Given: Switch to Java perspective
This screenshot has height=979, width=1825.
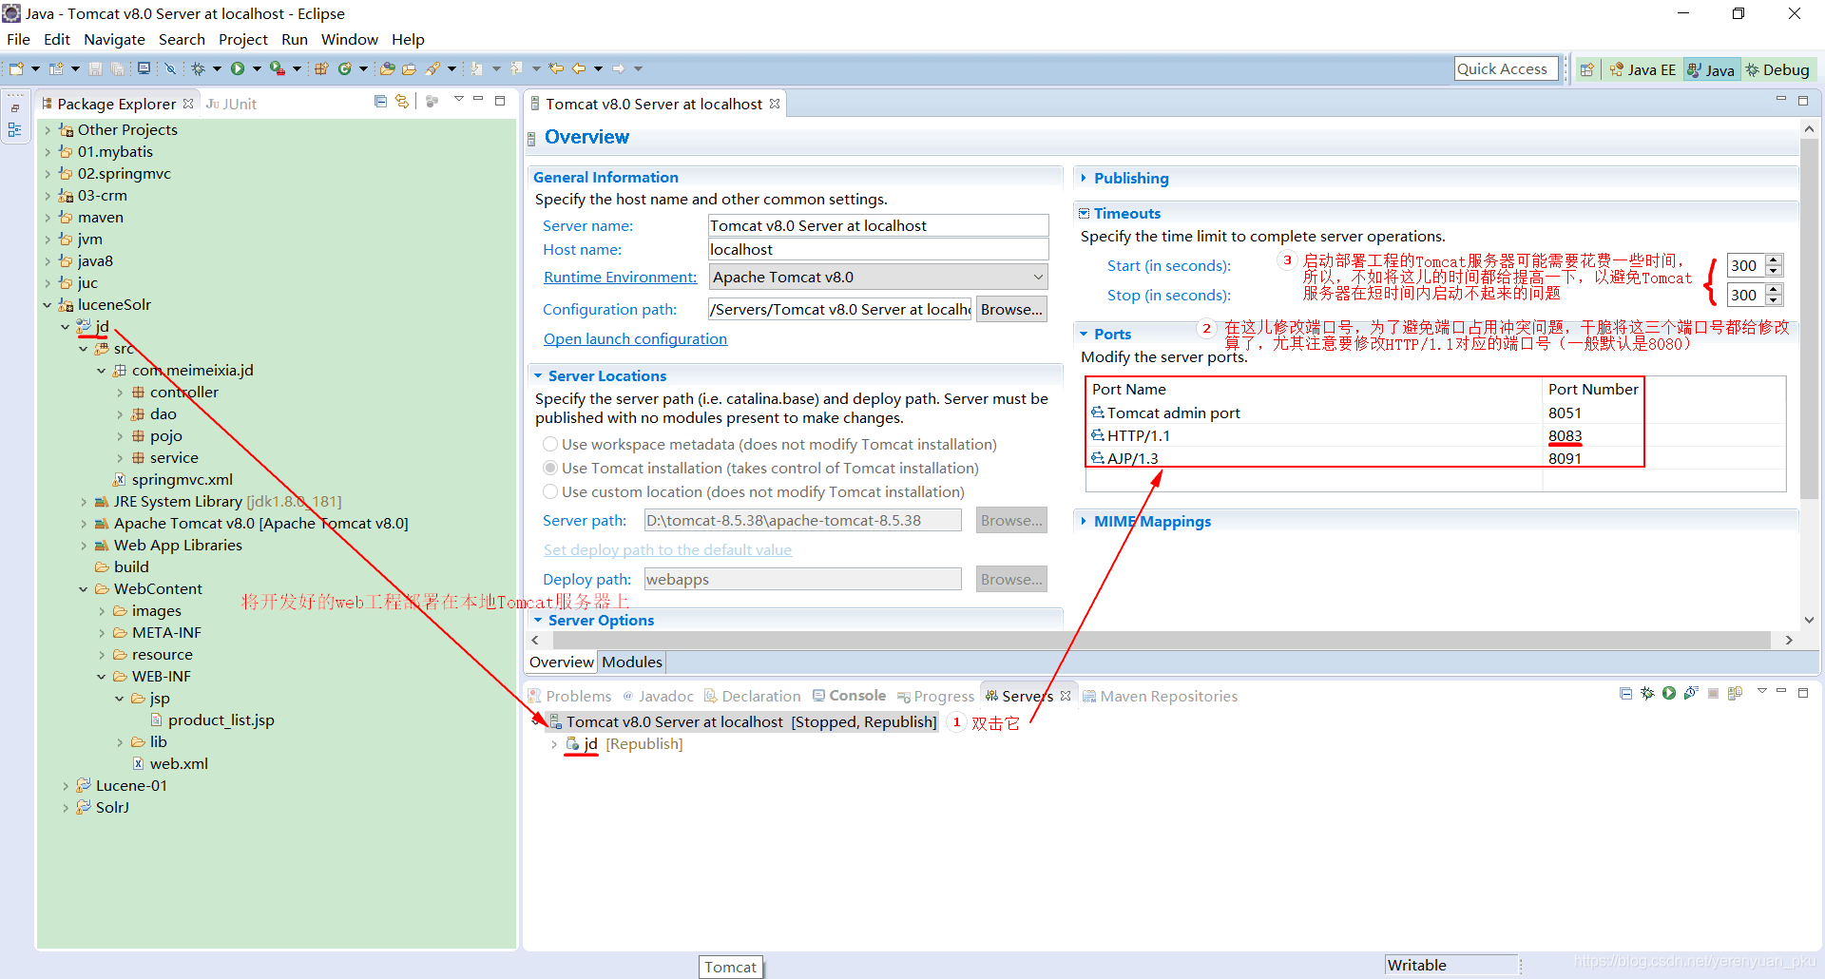Looking at the screenshot, I should [1711, 69].
